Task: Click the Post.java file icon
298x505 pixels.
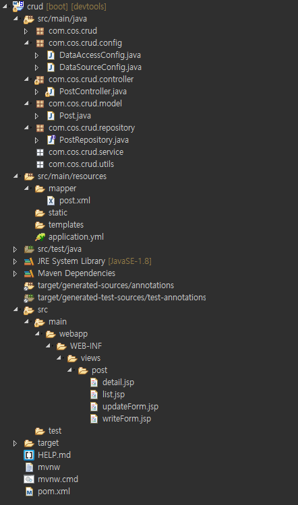Action: click(x=51, y=116)
